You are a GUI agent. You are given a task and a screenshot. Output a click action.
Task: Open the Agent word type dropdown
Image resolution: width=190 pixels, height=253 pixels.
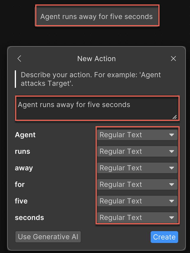pyautogui.click(x=137, y=135)
